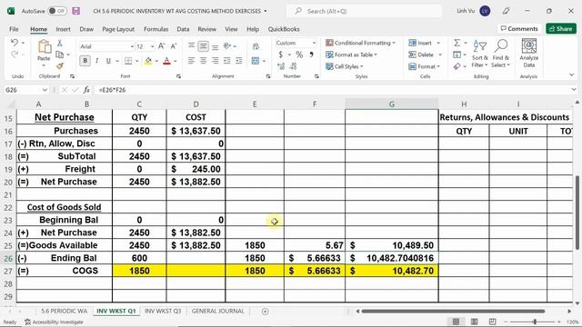Toggle Align Right horizontal alignment
This screenshot has width=582, height=327.
(x=215, y=61)
